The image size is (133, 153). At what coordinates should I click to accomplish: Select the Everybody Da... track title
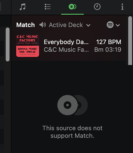pyautogui.click(x=66, y=42)
